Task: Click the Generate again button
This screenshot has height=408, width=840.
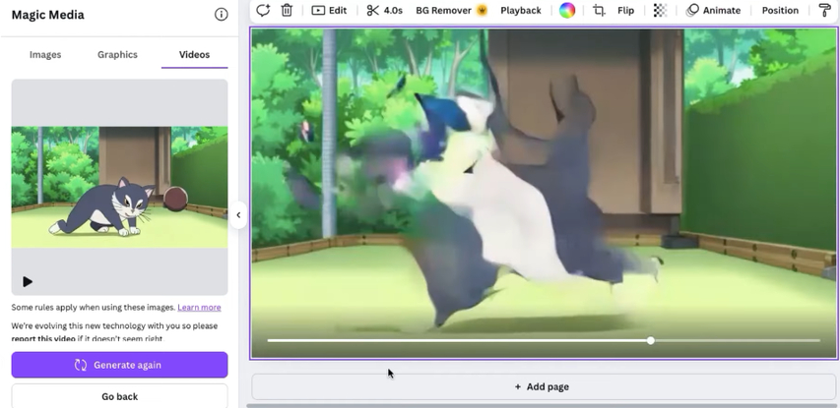Action: 119,365
